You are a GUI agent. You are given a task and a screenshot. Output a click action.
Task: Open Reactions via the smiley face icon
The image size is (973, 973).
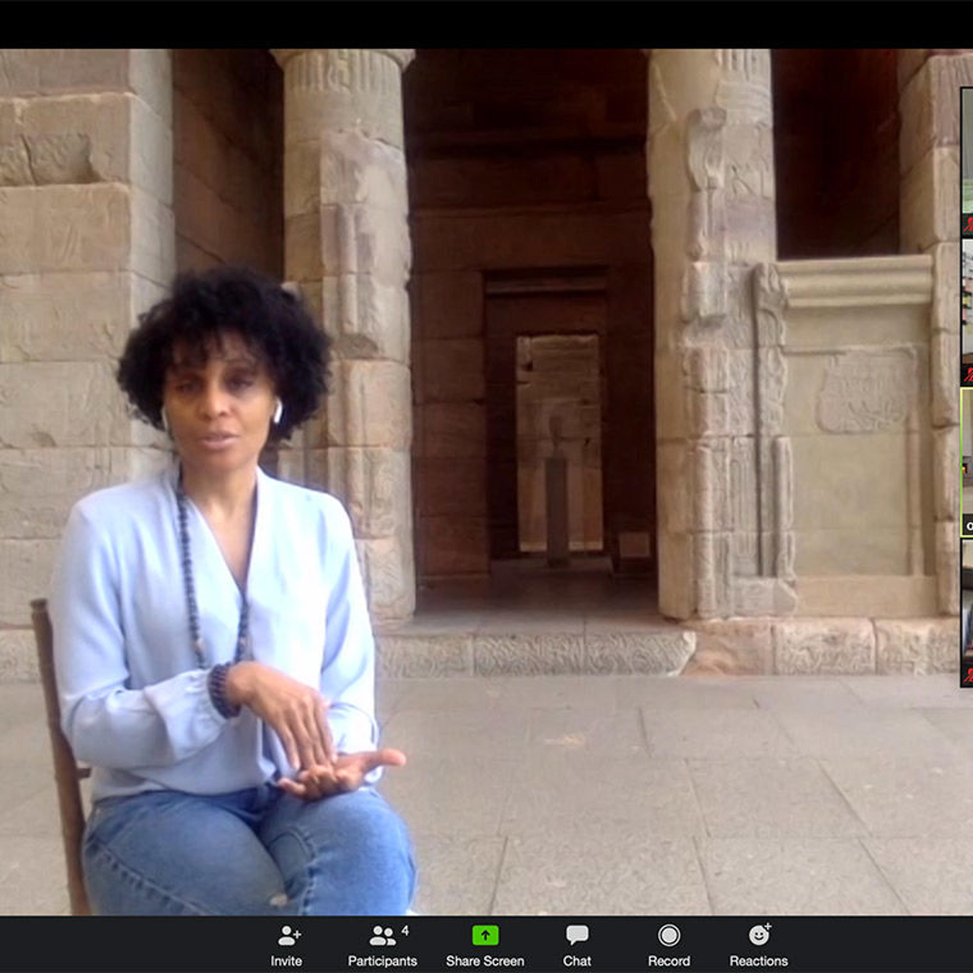[x=758, y=935]
